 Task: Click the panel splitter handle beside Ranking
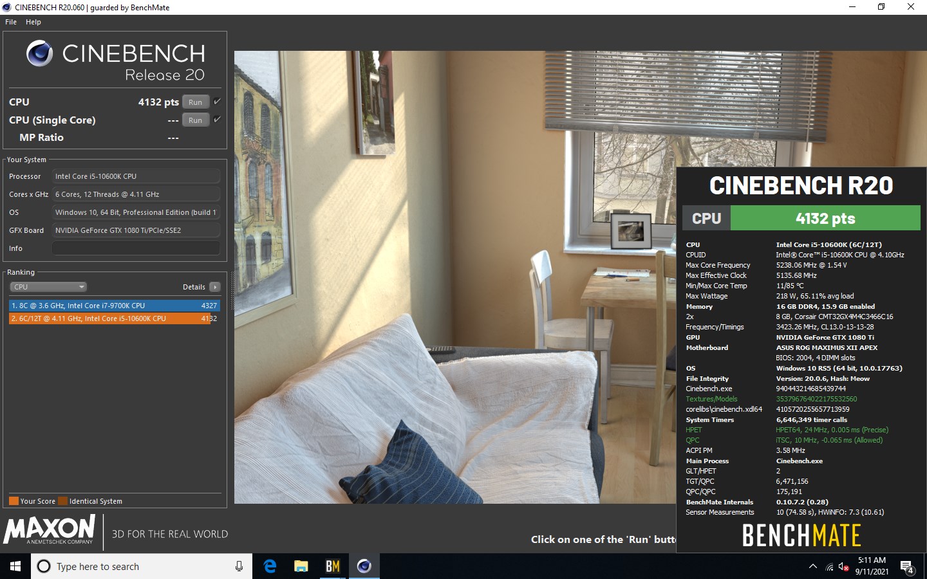[x=232, y=291]
